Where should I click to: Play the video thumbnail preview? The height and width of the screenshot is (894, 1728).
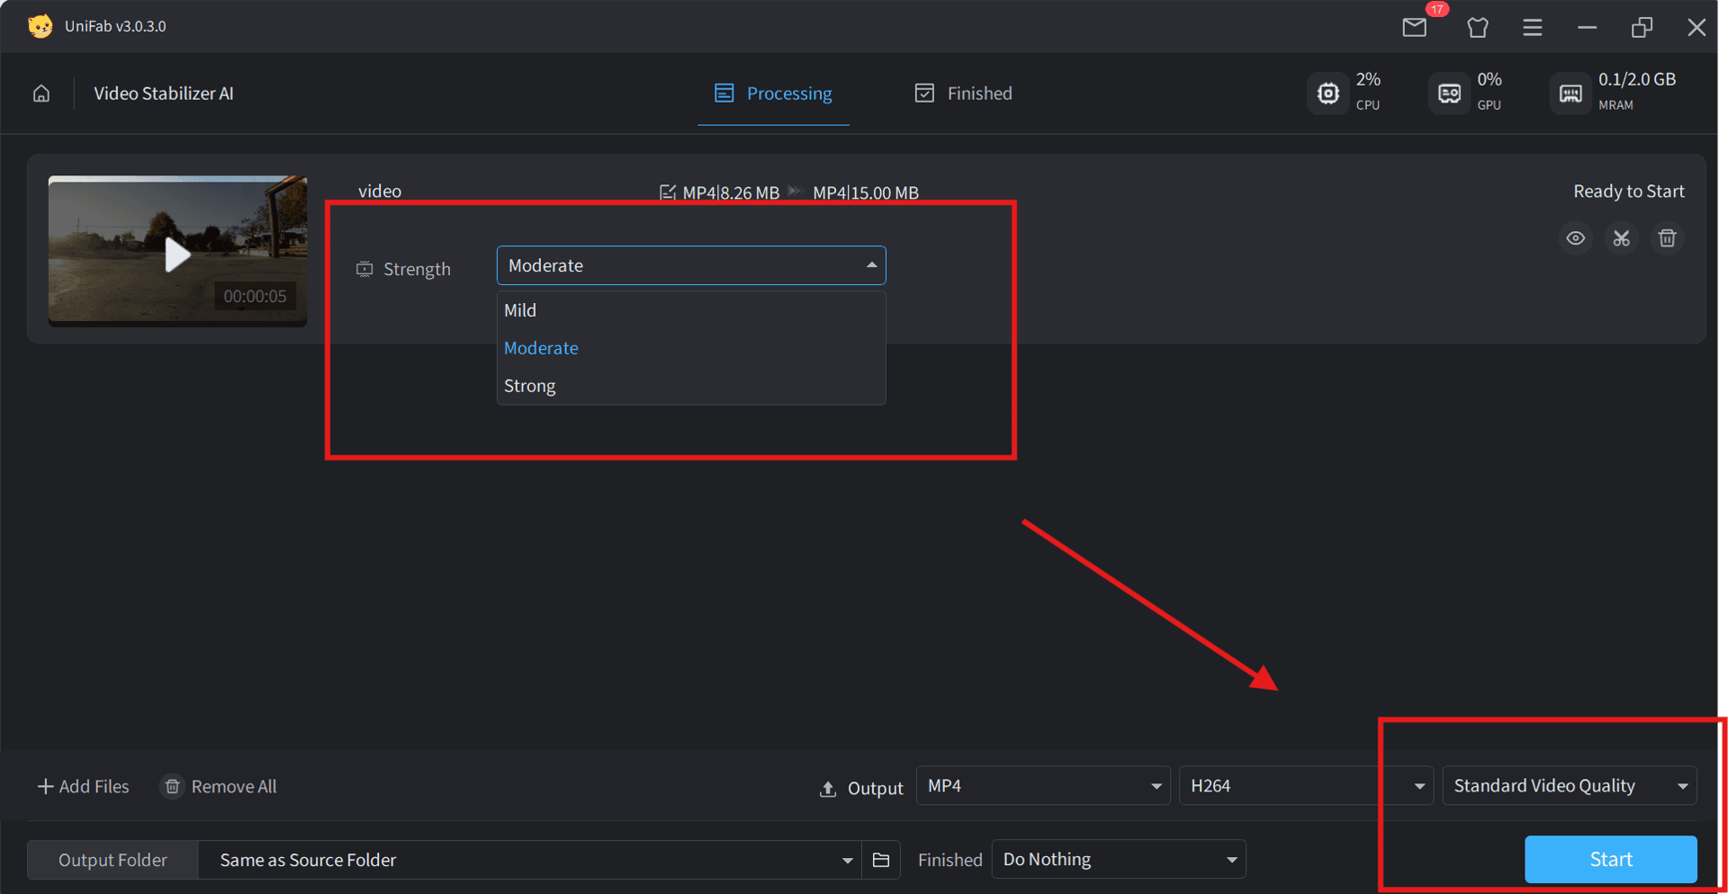[x=177, y=255]
